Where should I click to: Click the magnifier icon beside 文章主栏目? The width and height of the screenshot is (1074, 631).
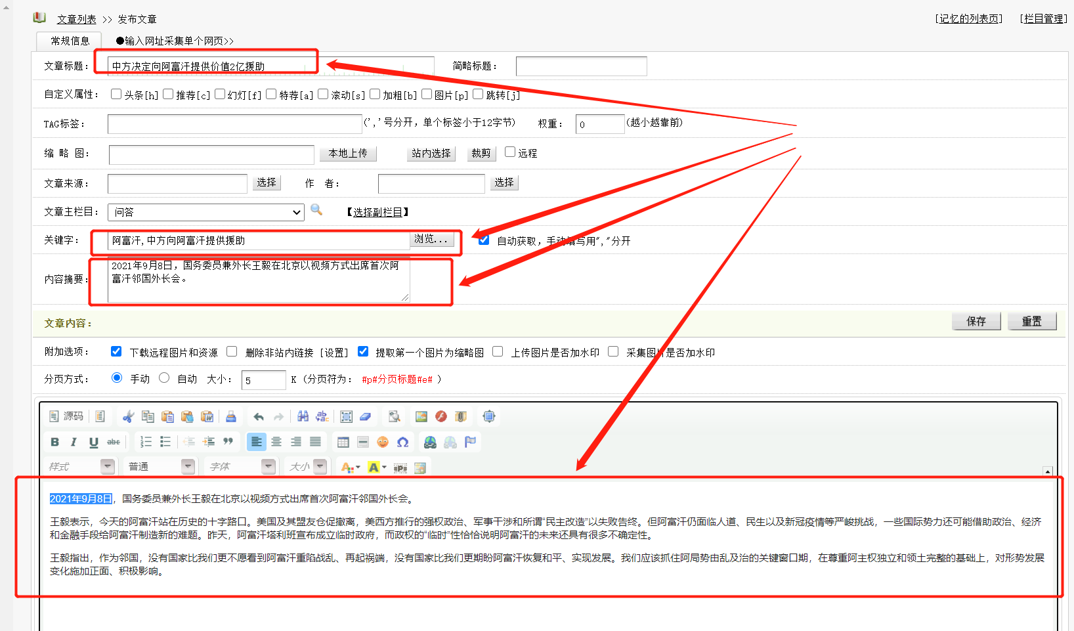(x=316, y=210)
